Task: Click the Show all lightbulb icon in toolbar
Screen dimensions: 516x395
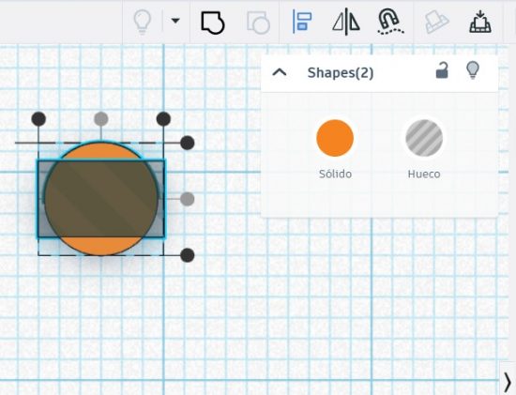Action: point(143,22)
